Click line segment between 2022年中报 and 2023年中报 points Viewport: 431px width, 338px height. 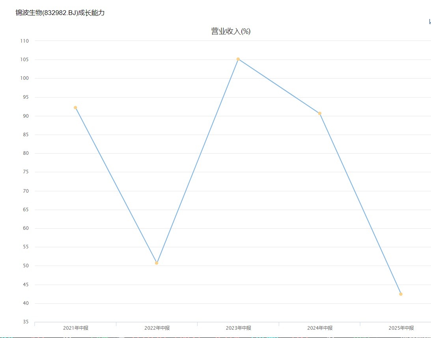coord(197,161)
